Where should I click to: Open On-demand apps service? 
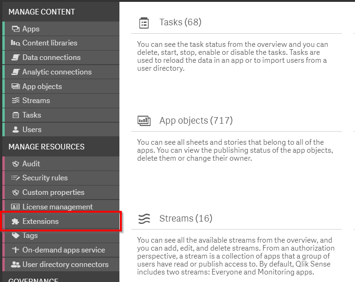[x=64, y=250]
